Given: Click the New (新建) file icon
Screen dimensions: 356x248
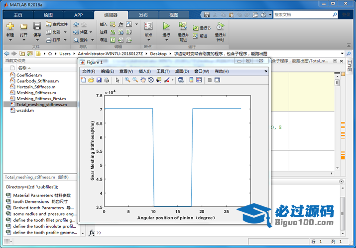Looking at the screenshot, I should click(10, 26).
